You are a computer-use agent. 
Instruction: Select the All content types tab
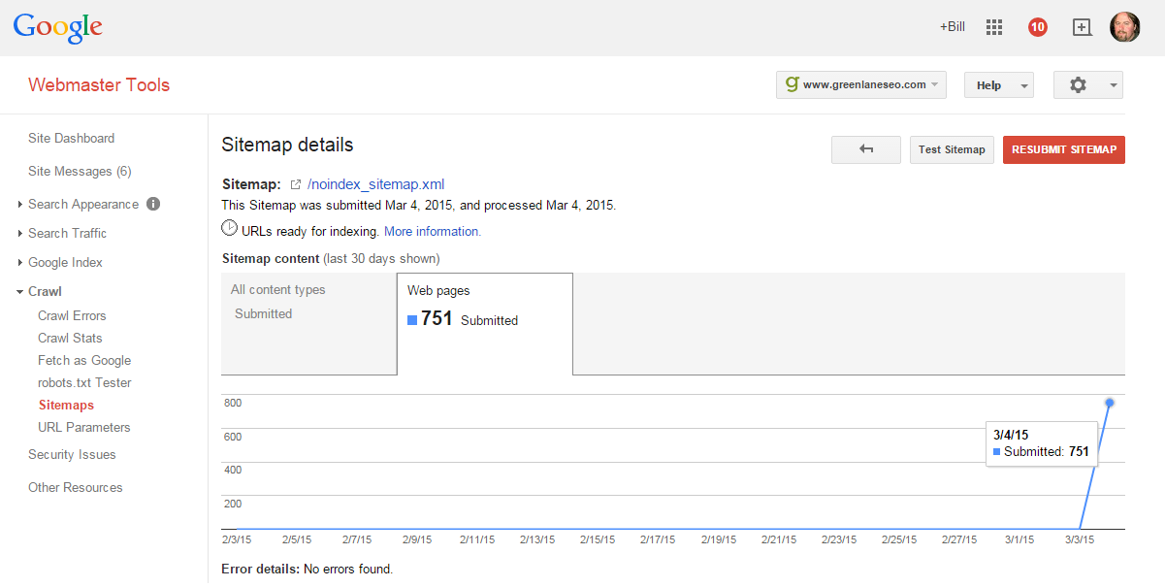[x=308, y=324]
